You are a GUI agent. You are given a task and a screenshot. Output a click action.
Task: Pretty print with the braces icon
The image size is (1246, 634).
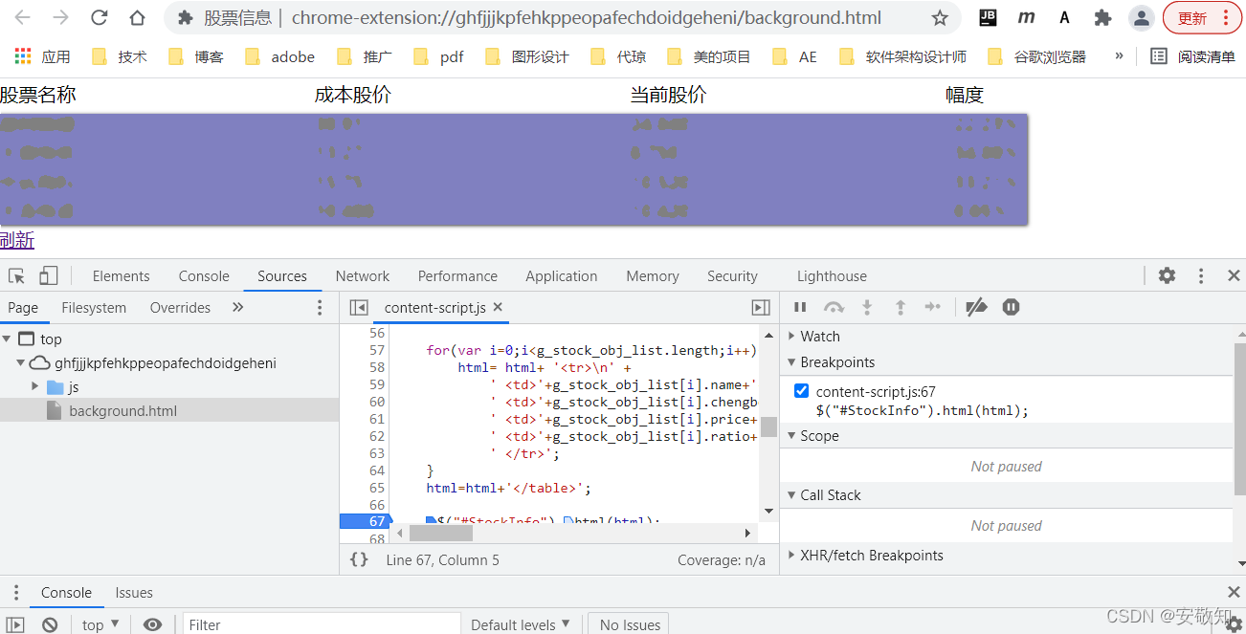359,559
